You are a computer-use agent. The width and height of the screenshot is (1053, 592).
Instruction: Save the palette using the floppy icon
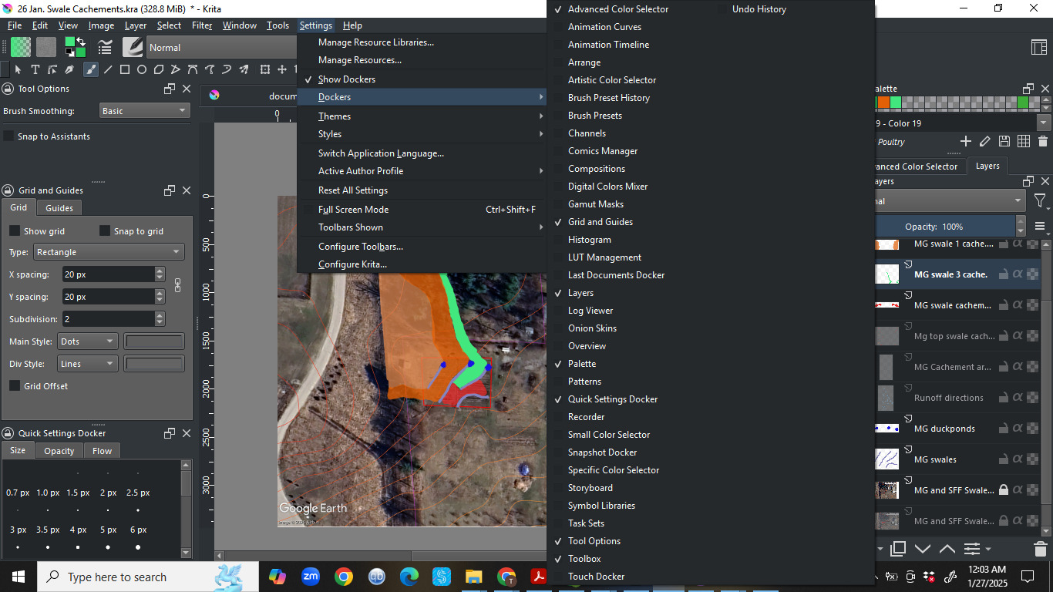click(x=1004, y=141)
